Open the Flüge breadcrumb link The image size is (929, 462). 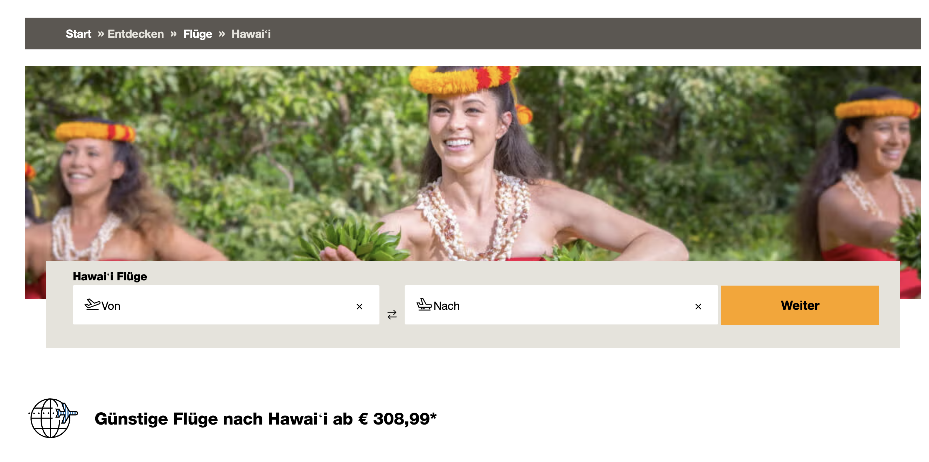(198, 34)
